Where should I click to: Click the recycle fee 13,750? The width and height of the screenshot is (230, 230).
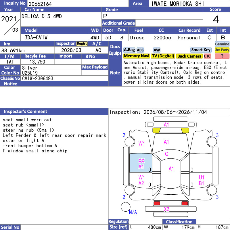(x=37, y=62)
